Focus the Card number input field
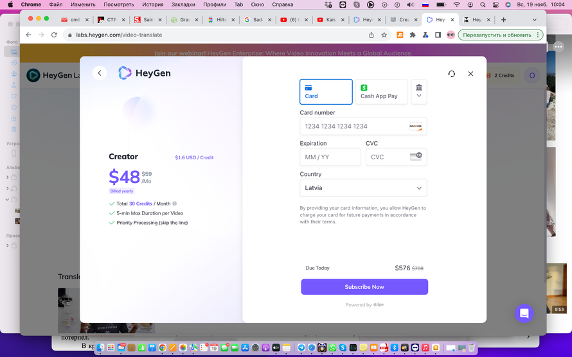Screen dimensions: 572x357 [363, 126]
